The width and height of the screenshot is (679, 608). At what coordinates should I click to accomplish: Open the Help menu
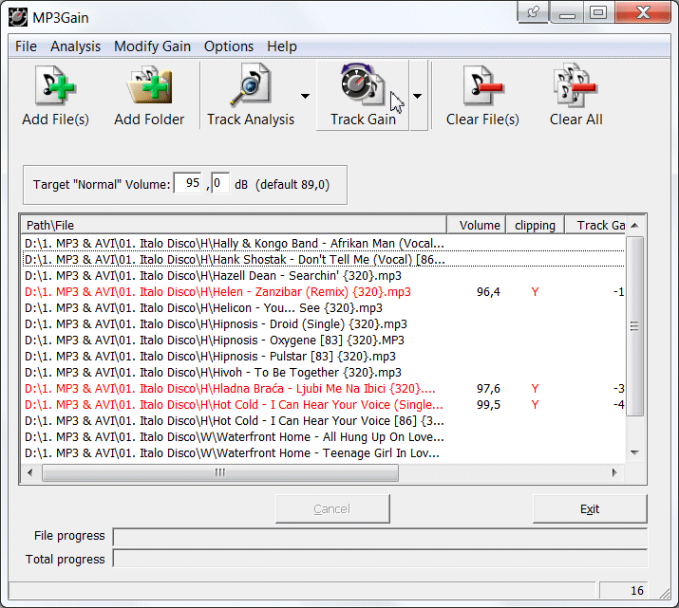click(x=282, y=46)
